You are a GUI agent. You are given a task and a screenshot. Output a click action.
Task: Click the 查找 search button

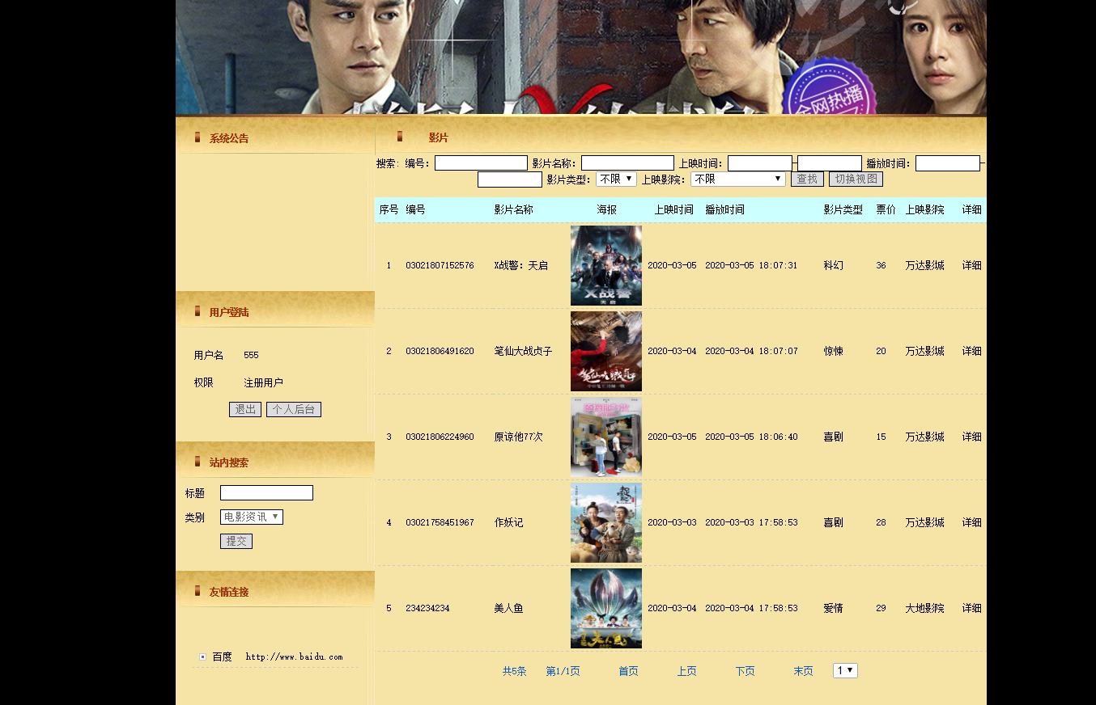pos(807,179)
